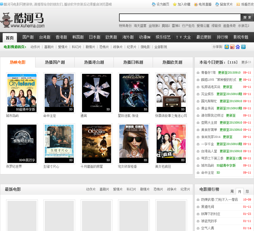Open the 更多>> link for today's updates

coord(246,62)
